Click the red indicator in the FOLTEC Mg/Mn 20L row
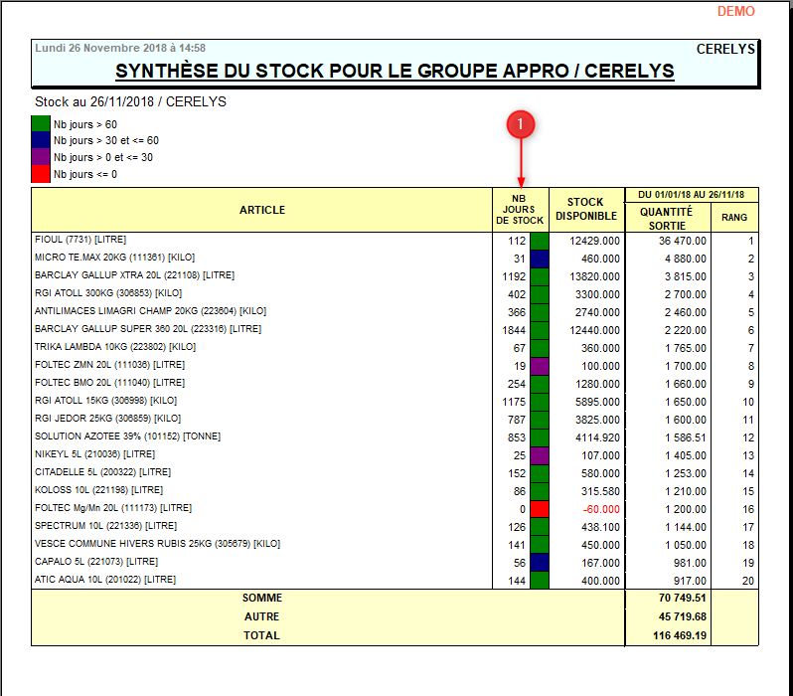Image resolution: width=793 pixels, height=696 pixels. click(x=539, y=509)
